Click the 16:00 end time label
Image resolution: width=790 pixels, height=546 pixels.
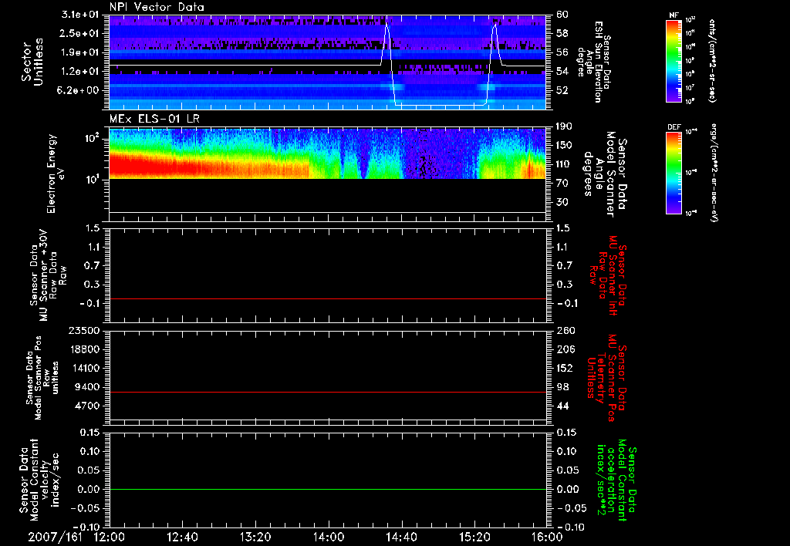click(547, 537)
